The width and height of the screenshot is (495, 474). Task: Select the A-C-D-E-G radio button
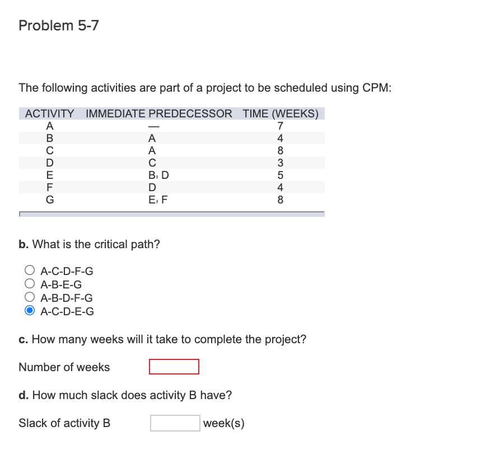tap(30, 311)
